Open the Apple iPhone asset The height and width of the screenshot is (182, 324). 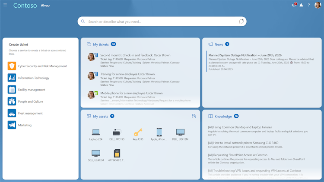[159, 135]
